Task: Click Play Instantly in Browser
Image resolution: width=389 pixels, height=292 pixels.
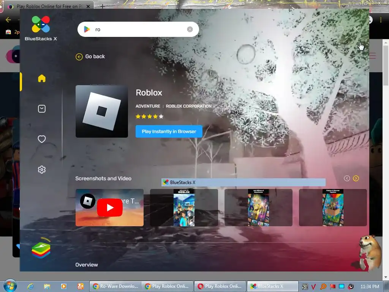Action: [169, 131]
